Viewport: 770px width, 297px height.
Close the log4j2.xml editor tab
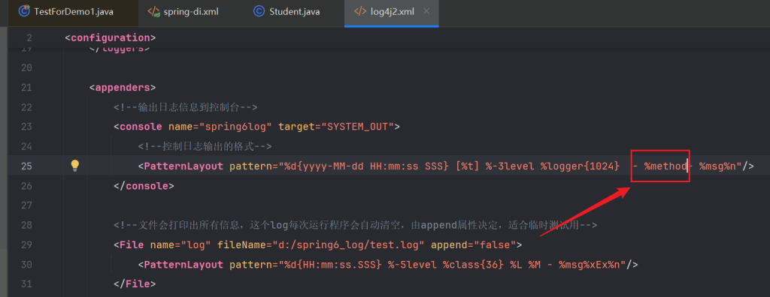coord(426,11)
